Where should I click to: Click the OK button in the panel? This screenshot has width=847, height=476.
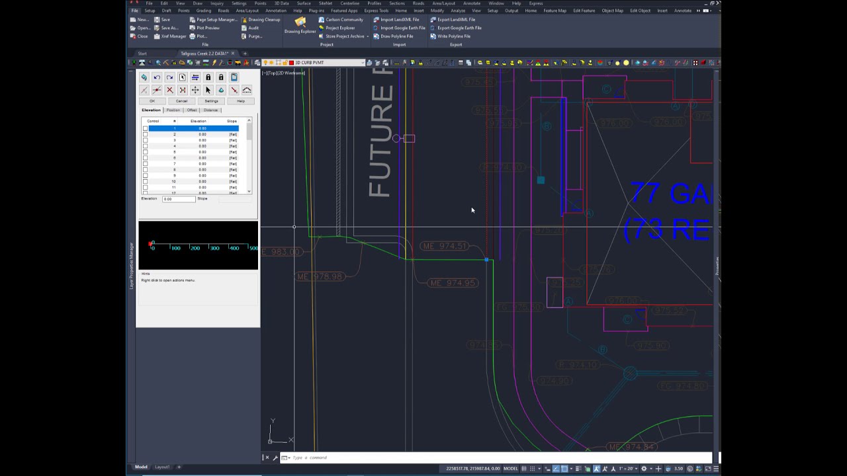[152, 101]
